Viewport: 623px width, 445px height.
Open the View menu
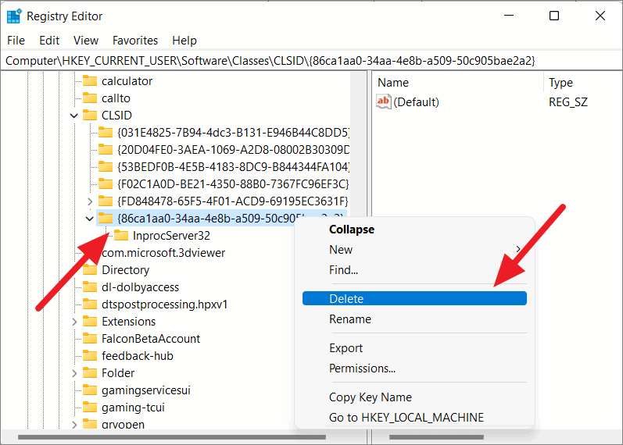click(x=86, y=41)
